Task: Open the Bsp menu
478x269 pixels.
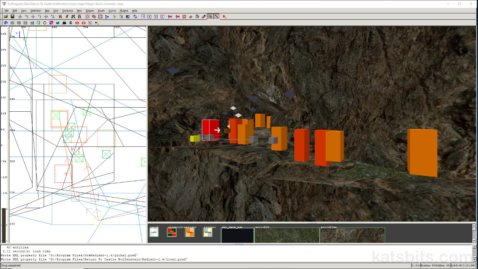Action: [x=47, y=11]
